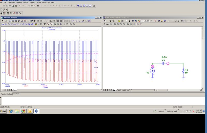This screenshot has width=207, height=133.
Task: Switch to Text tab in schematic window
Action: click(119, 90)
